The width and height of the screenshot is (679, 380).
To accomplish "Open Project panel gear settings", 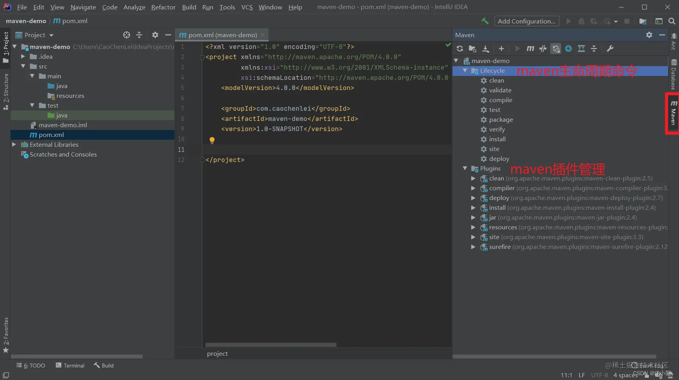I will tap(155, 35).
